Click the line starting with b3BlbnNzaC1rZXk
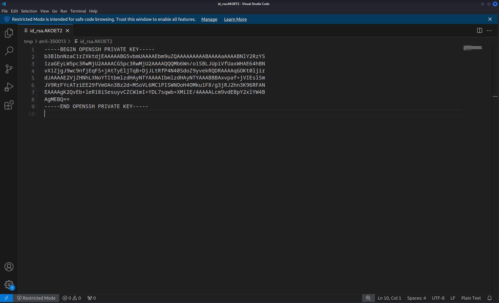 pos(155,56)
